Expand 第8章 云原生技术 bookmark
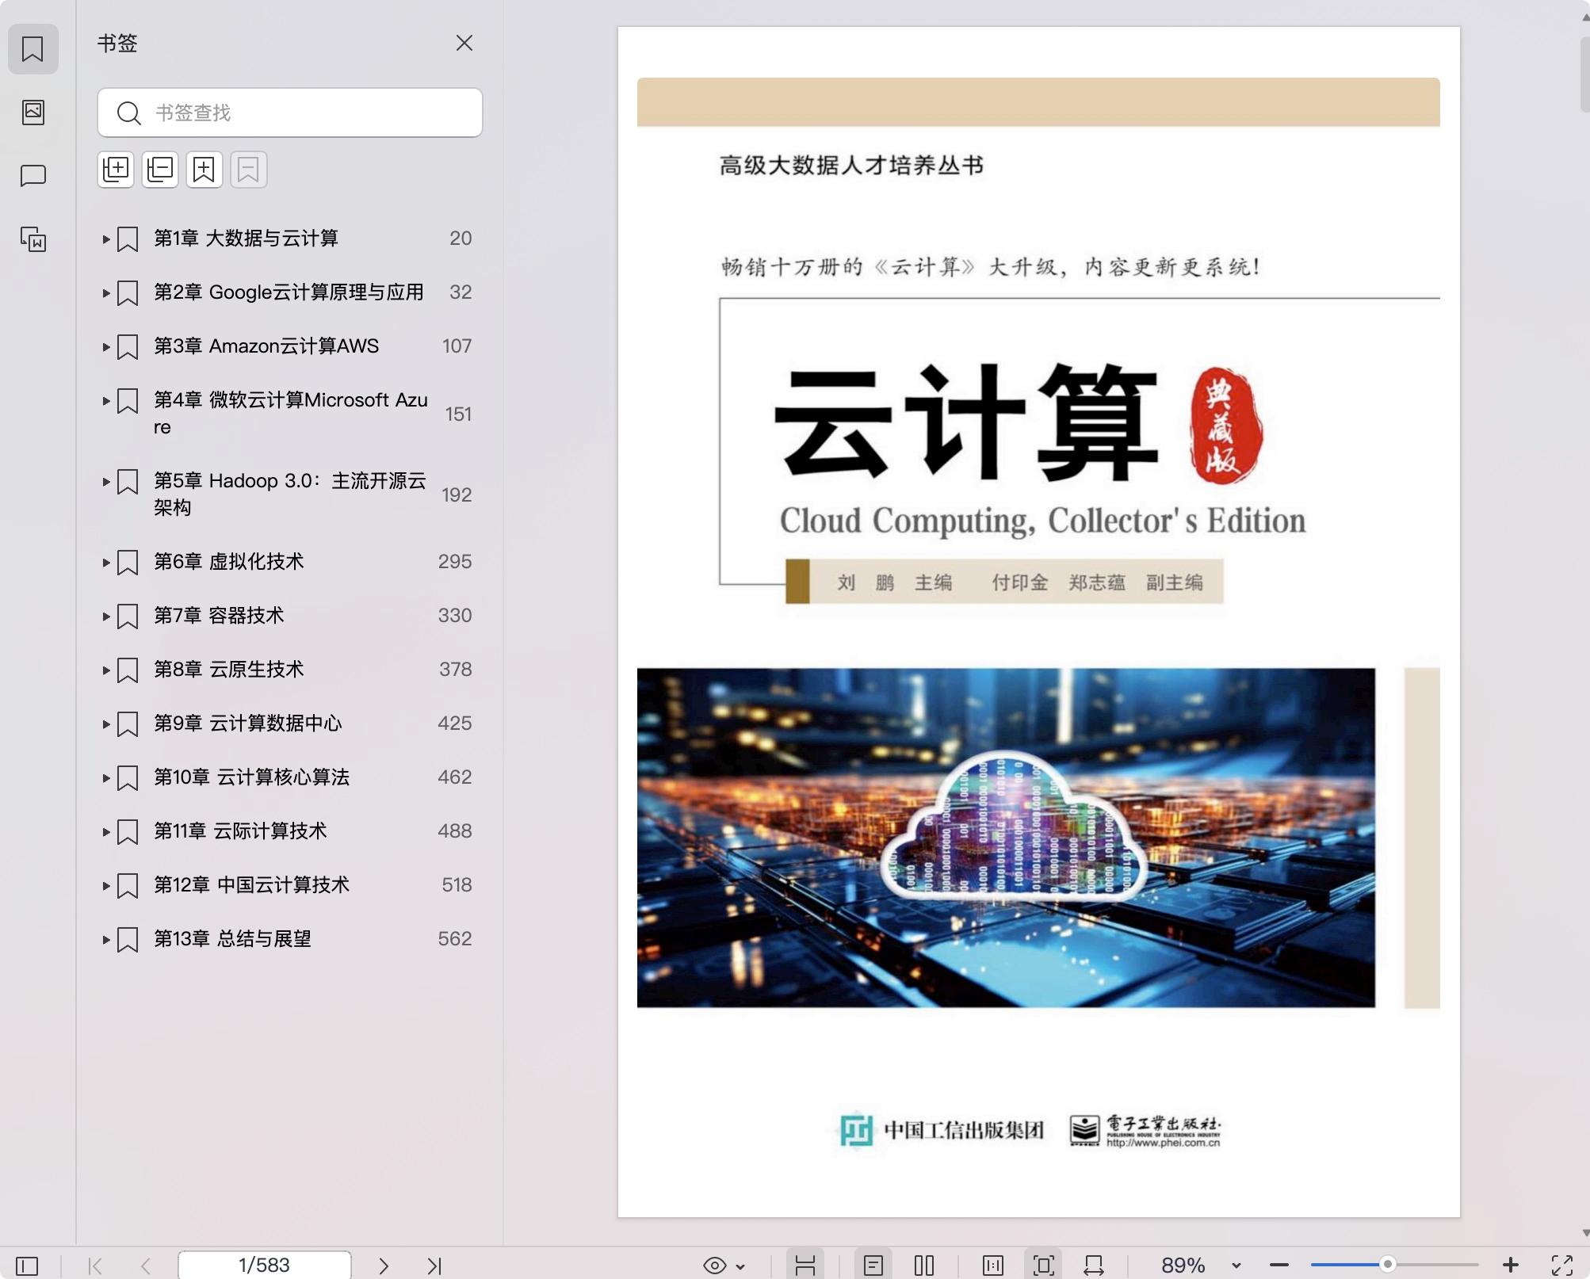This screenshot has width=1590, height=1279. 105,670
